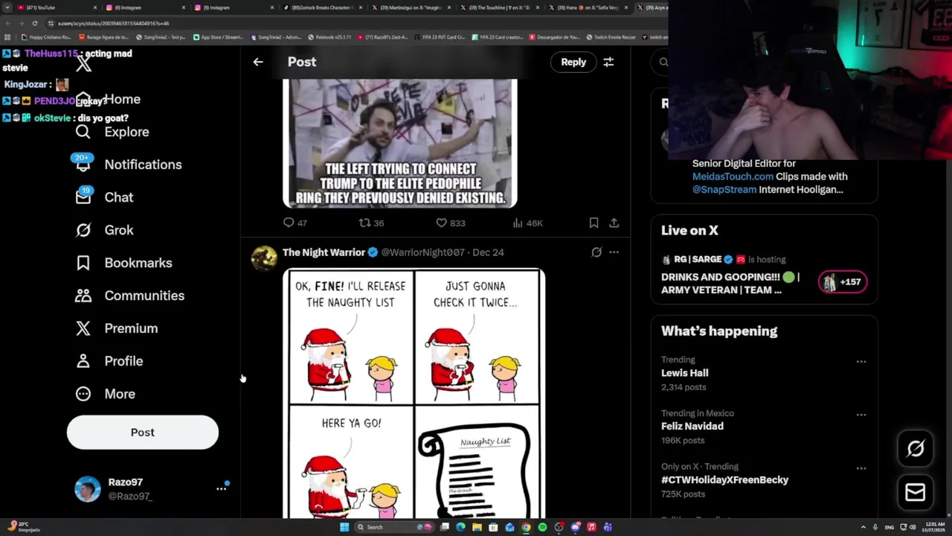Switch to The Touchline on X tab
This screenshot has height=536, width=952.
tap(500, 7)
